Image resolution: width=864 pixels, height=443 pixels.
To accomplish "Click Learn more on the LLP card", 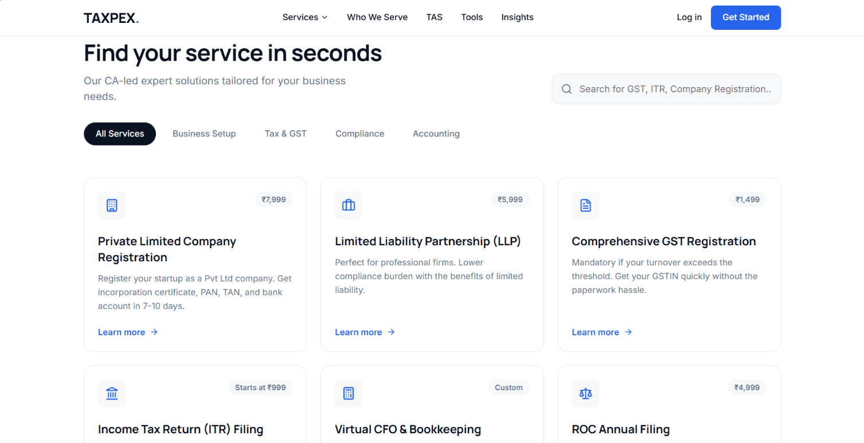I will 365,332.
